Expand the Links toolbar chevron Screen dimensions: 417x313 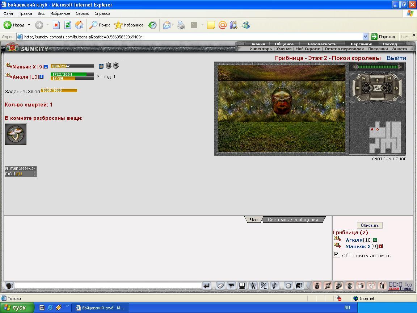click(x=414, y=35)
